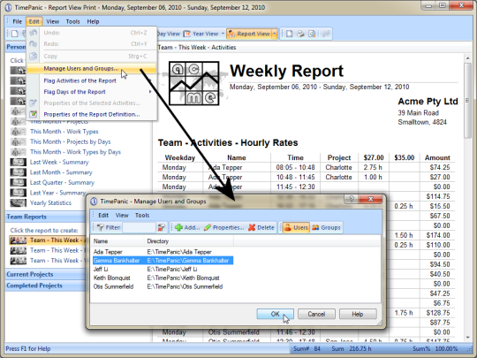
Task: Click Cancel in Manage Users dialog
Action: point(316,314)
